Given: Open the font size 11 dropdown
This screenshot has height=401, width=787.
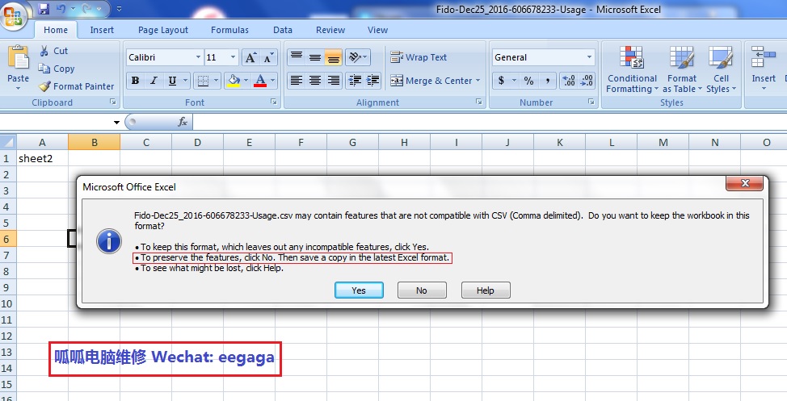Looking at the screenshot, I should point(233,57).
